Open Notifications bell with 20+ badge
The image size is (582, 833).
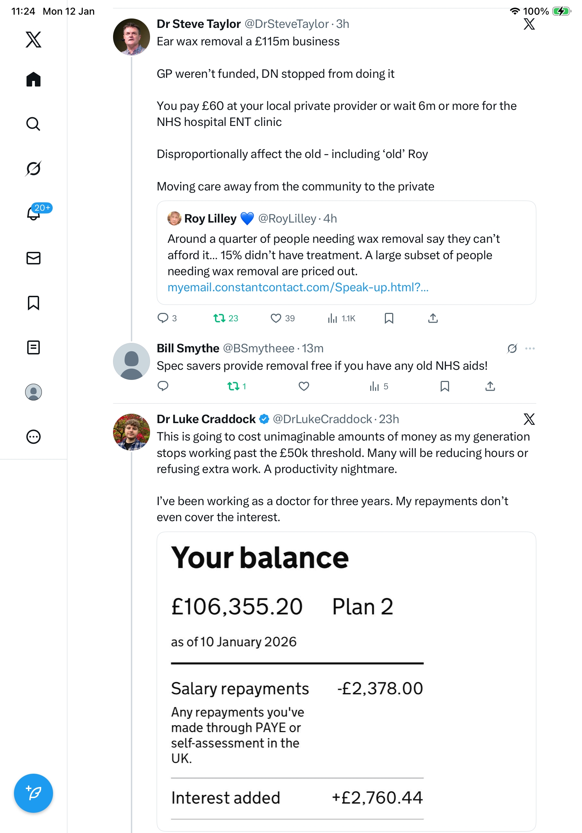[x=34, y=213]
